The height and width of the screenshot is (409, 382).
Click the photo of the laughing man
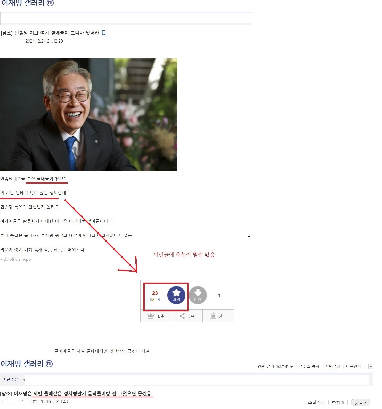[89, 115]
